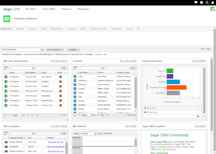Expand the Sales Dashboard selector dropdown

(x=42, y=49)
